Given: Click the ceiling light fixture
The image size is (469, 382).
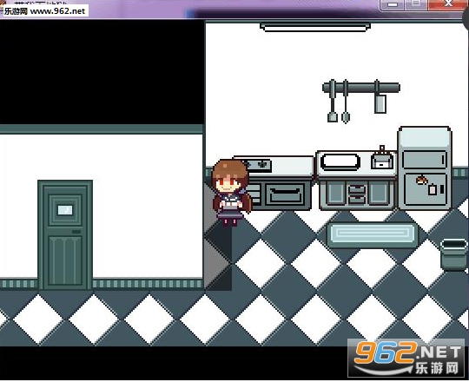Looking at the screenshot, I should click(x=315, y=27).
